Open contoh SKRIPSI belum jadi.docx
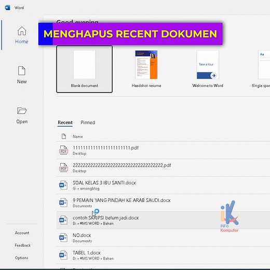 pyautogui.click(x=163, y=220)
